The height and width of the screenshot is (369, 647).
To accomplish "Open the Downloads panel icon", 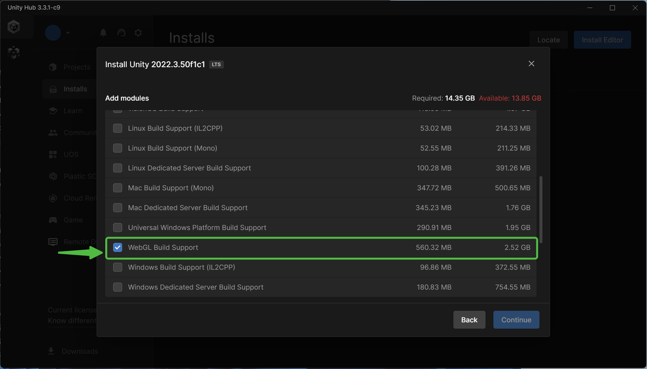I will (53, 351).
